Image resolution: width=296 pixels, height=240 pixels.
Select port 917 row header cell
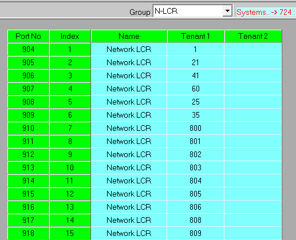click(x=28, y=220)
